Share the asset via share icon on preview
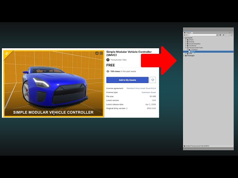Viewport: 238px width, 178px height. [97, 53]
